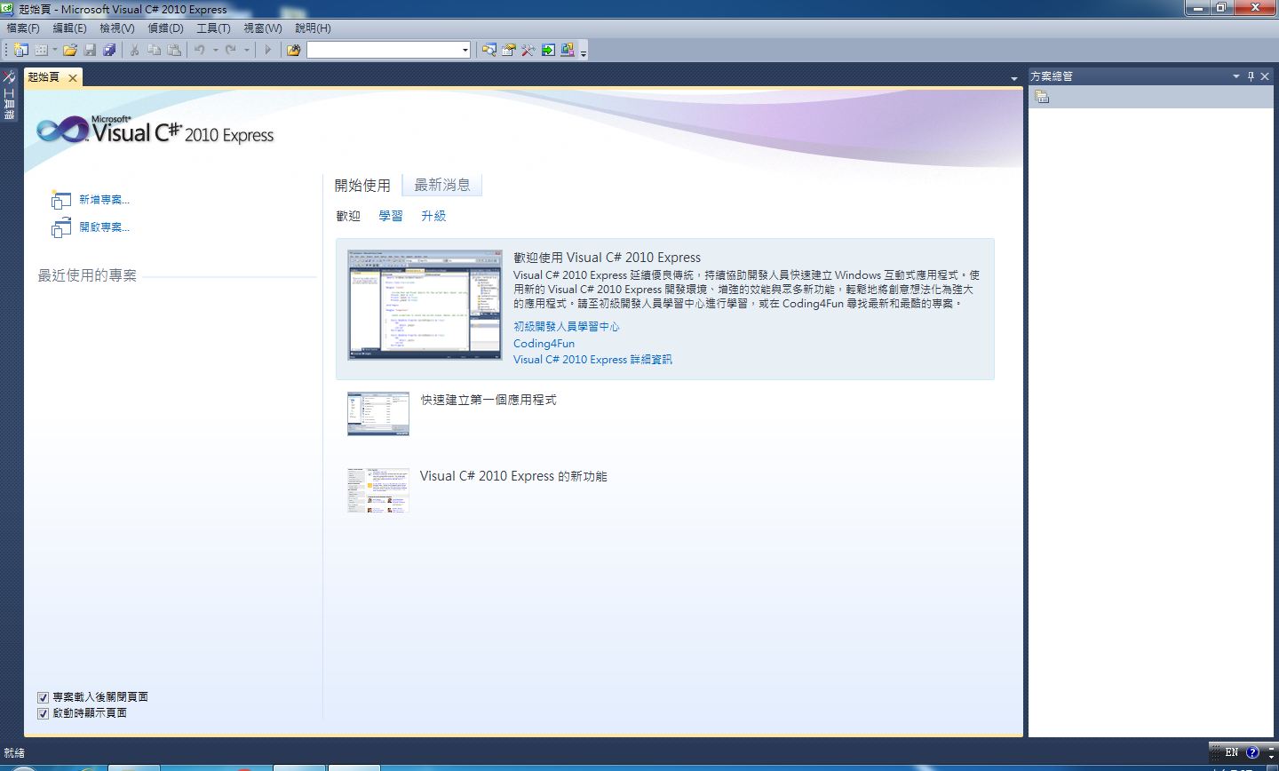Image resolution: width=1279 pixels, height=771 pixels.
Task: Click the Solution Explorer toolbar icon
Action: 489,50
